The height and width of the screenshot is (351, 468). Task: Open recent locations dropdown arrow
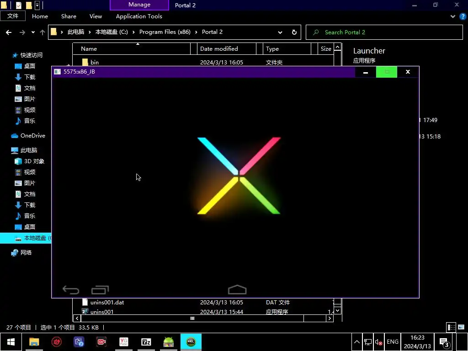click(x=33, y=32)
